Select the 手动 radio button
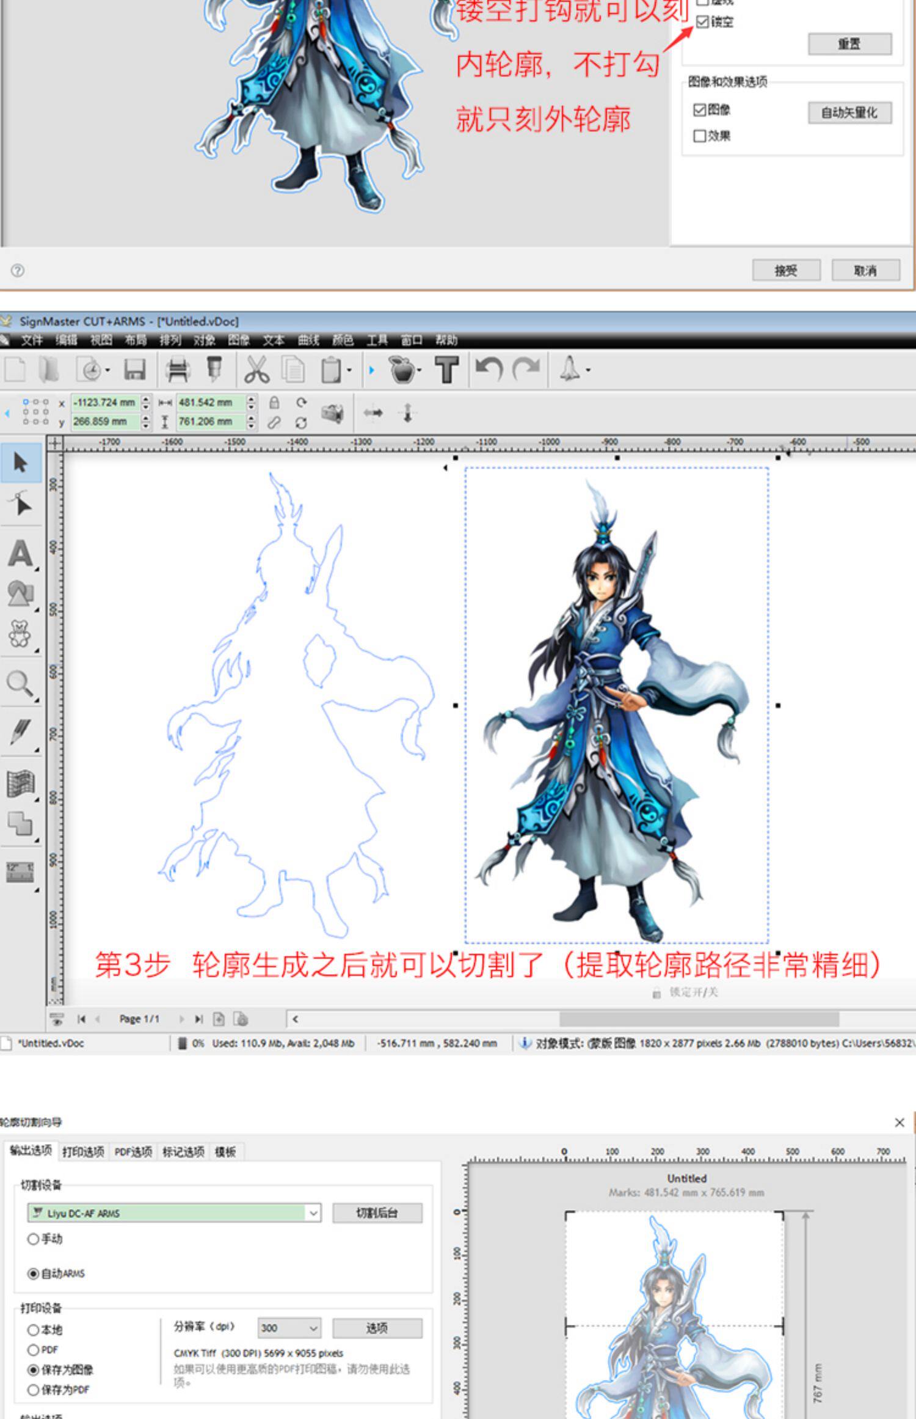 [x=34, y=1239]
